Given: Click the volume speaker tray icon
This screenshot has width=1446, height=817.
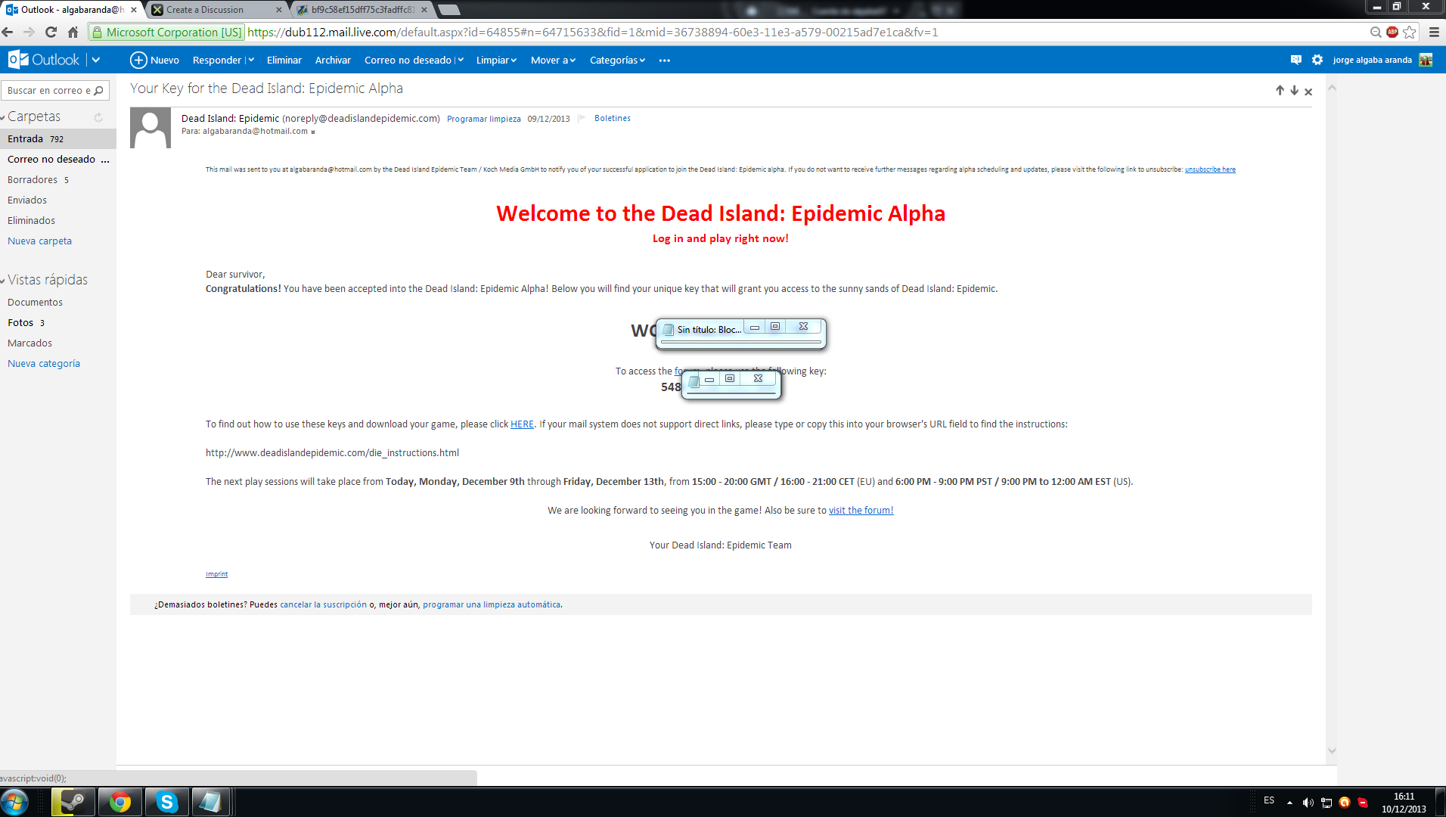Looking at the screenshot, I should [1308, 803].
